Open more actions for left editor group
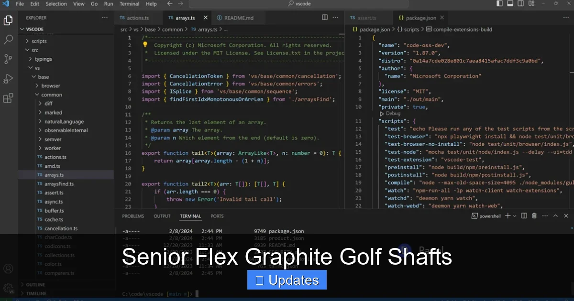 click(x=335, y=18)
